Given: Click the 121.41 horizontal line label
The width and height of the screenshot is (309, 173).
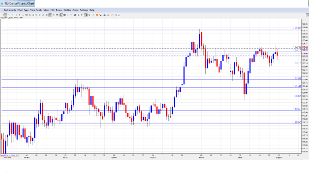Looking at the screenshot, I should pyautogui.click(x=297, y=86).
